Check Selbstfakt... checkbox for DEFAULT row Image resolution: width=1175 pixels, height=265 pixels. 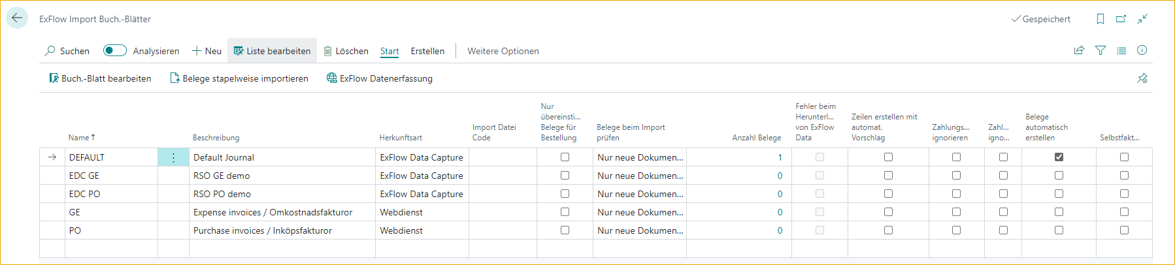click(x=1124, y=157)
